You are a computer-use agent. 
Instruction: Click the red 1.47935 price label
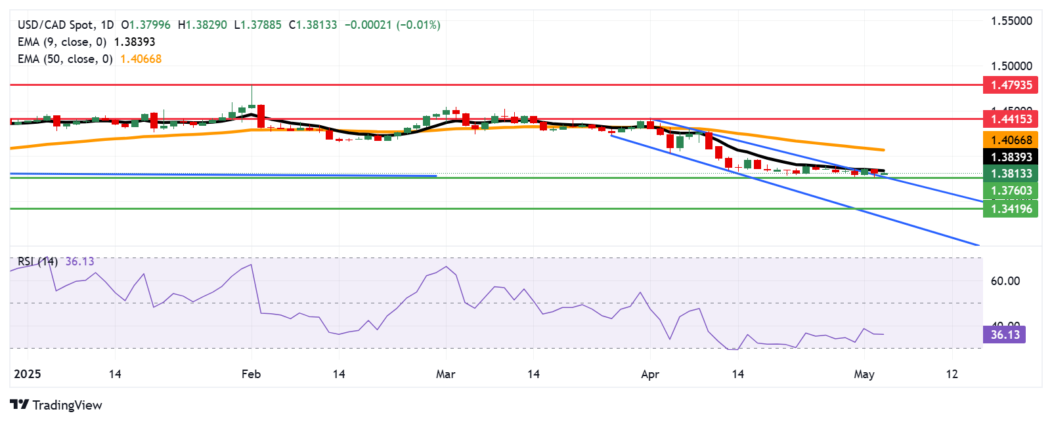click(1011, 85)
